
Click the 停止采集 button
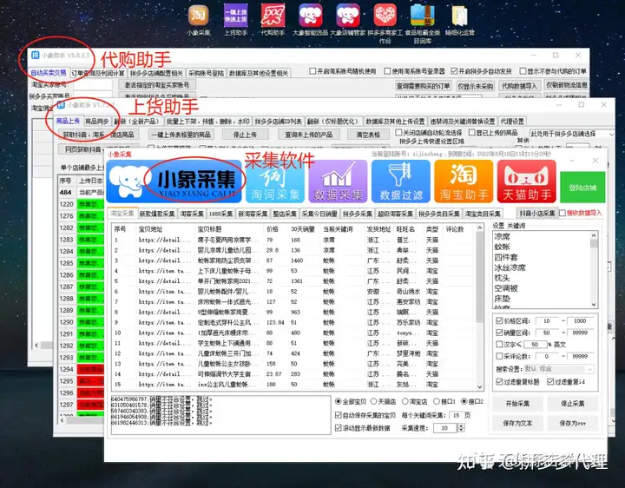573,404
